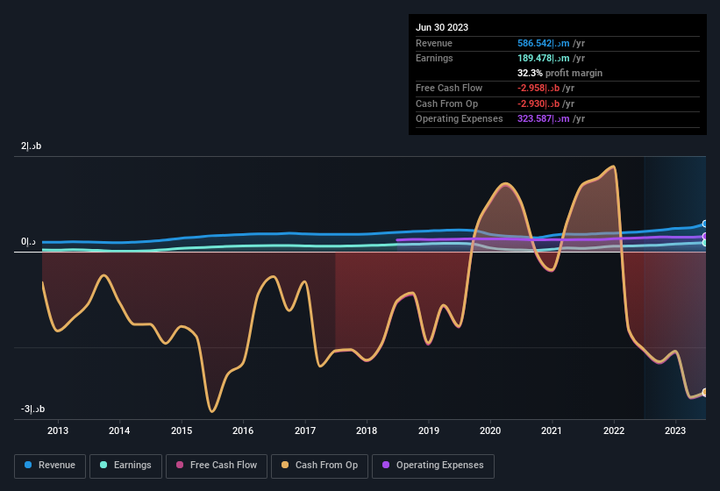Click the orange Cash From Op end-point marker

click(x=704, y=393)
